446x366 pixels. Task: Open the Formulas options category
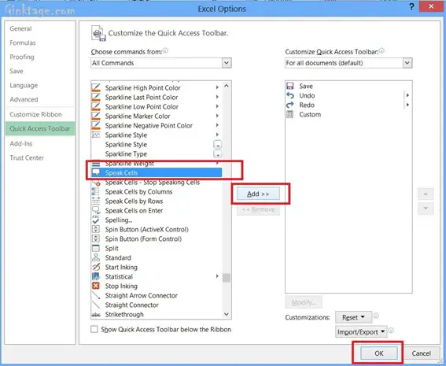tap(23, 43)
